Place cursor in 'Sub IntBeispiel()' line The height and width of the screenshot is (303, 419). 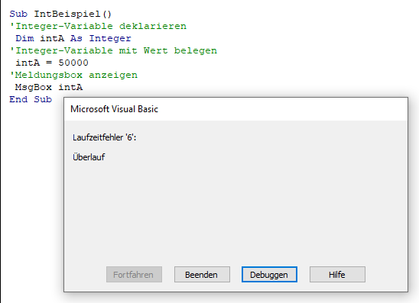[60, 14]
